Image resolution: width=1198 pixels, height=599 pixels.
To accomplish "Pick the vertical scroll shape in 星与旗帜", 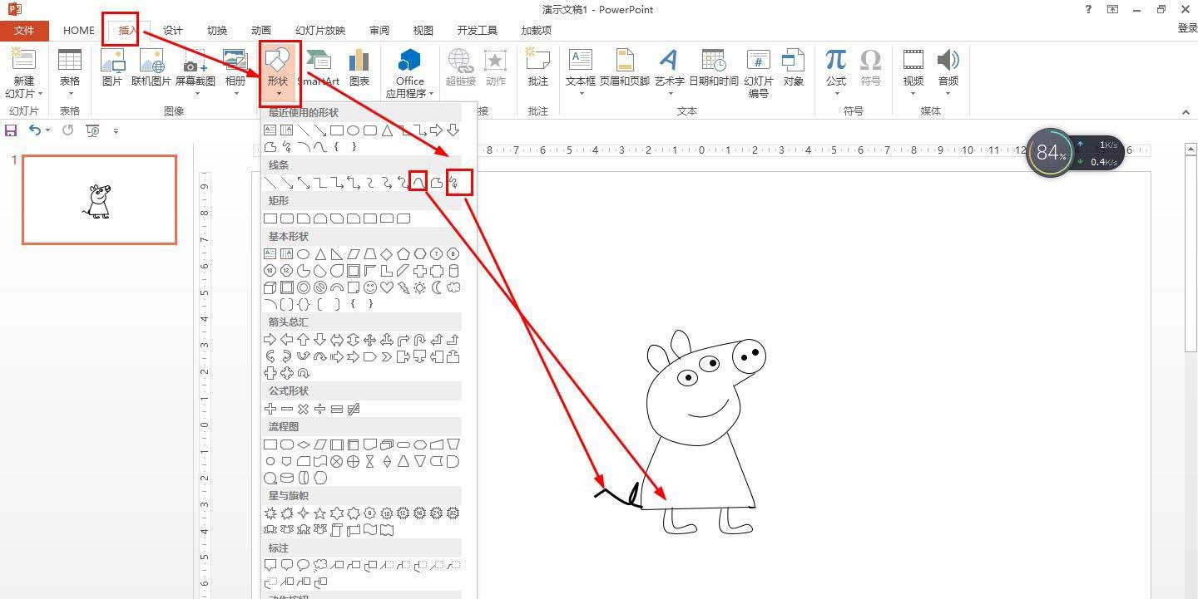I will (x=337, y=530).
